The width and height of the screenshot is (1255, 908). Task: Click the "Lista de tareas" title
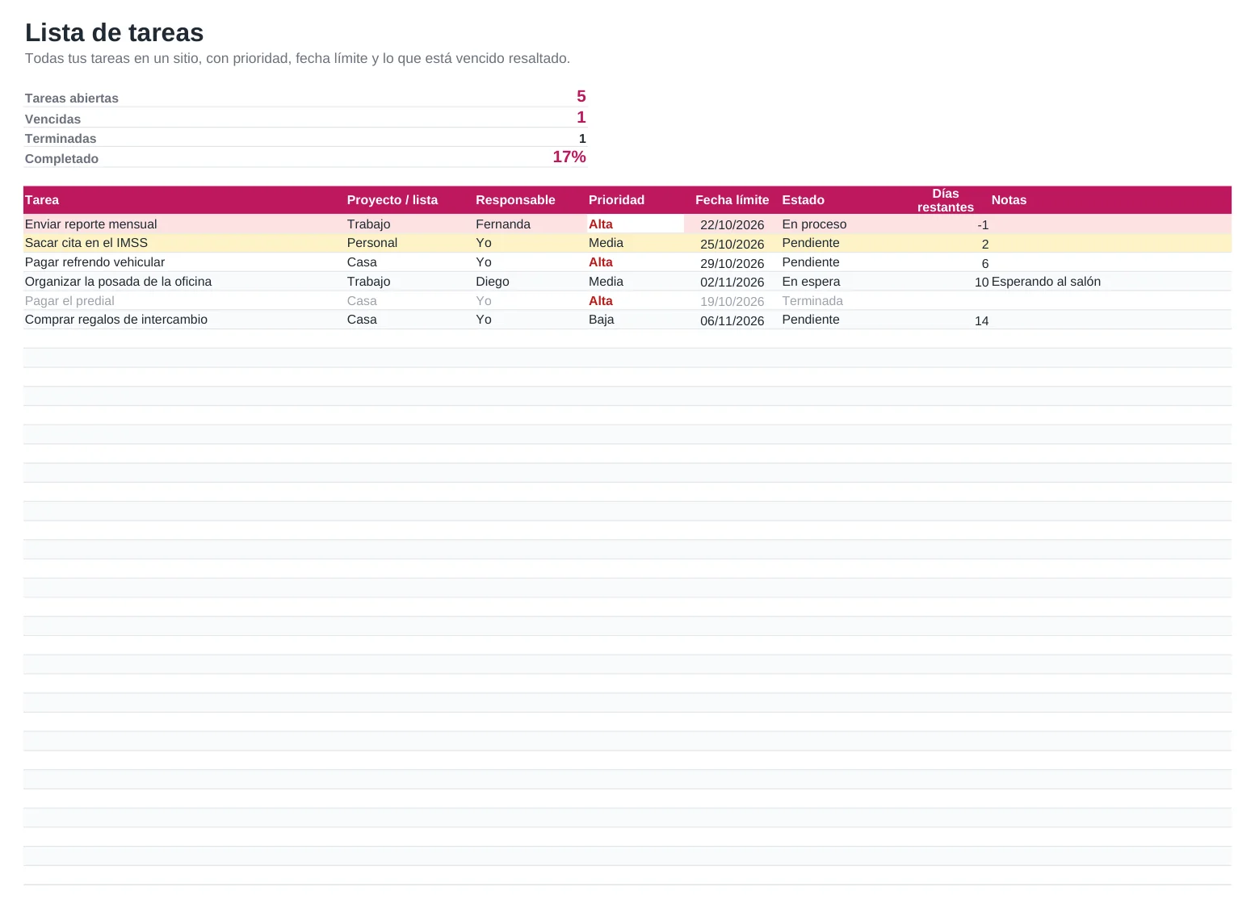click(x=114, y=32)
